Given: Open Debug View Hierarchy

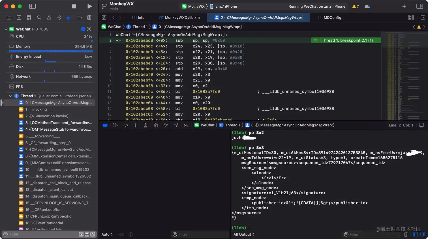Looking at the screenshot, I should (x=156, y=125).
